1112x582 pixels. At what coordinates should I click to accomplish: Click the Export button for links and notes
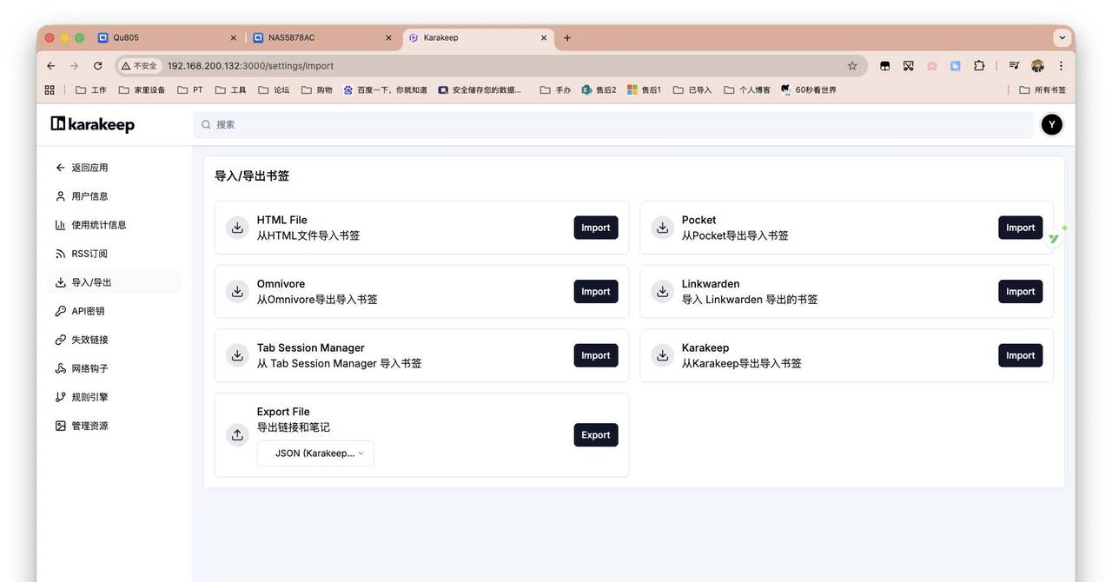pyautogui.click(x=595, y=434)
